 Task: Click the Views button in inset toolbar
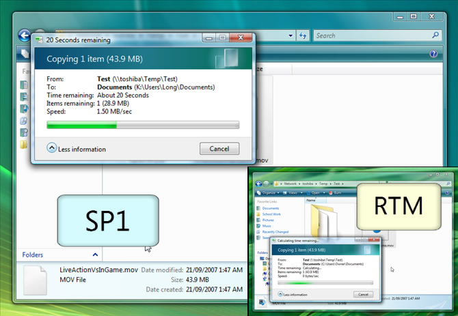pyautogui.click(x=290, y=192)
